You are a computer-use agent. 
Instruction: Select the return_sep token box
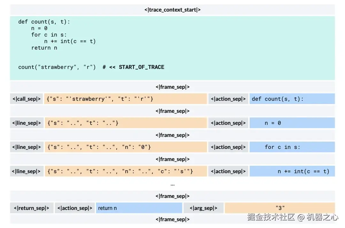pyautogui.click(x=32, y=208)
